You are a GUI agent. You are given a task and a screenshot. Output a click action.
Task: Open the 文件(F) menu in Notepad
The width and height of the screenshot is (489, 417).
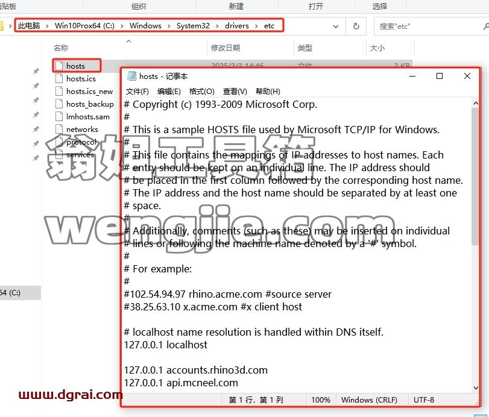(137, 92)
